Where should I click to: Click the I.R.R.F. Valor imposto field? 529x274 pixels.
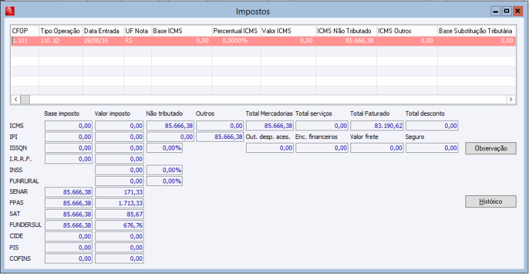click(120, 159)
